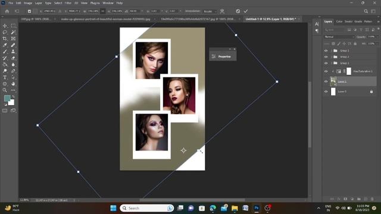This screenshot has width=381, height=214.
Task: Open the Properties floating panel button
Action: point(223,56)
